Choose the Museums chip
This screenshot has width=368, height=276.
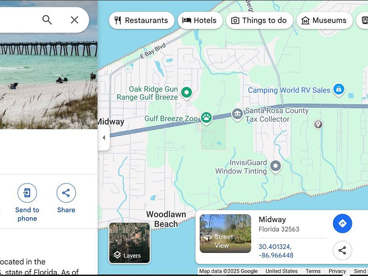coord(324,20)
